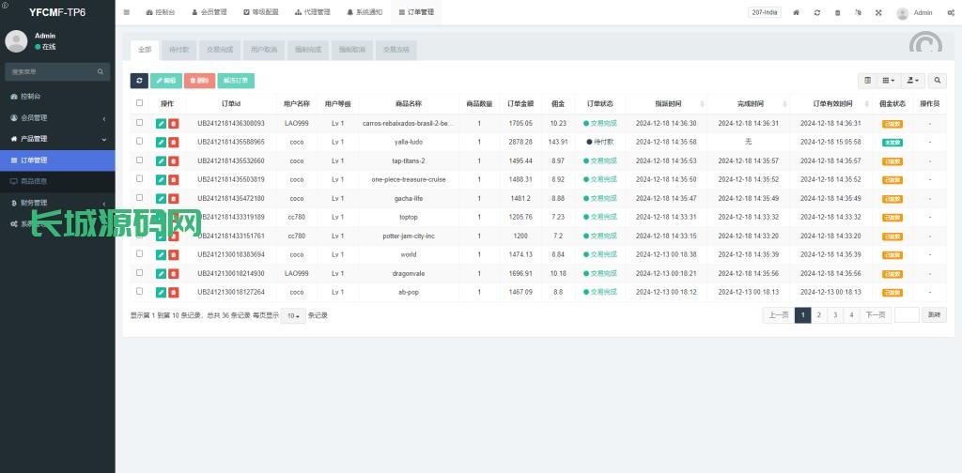Open the column display dropdown in toolbar
The height and width of the screenshot is (473, 962).
[889, 81]
